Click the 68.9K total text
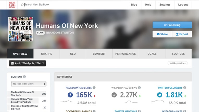 click(x=177, y=103)
